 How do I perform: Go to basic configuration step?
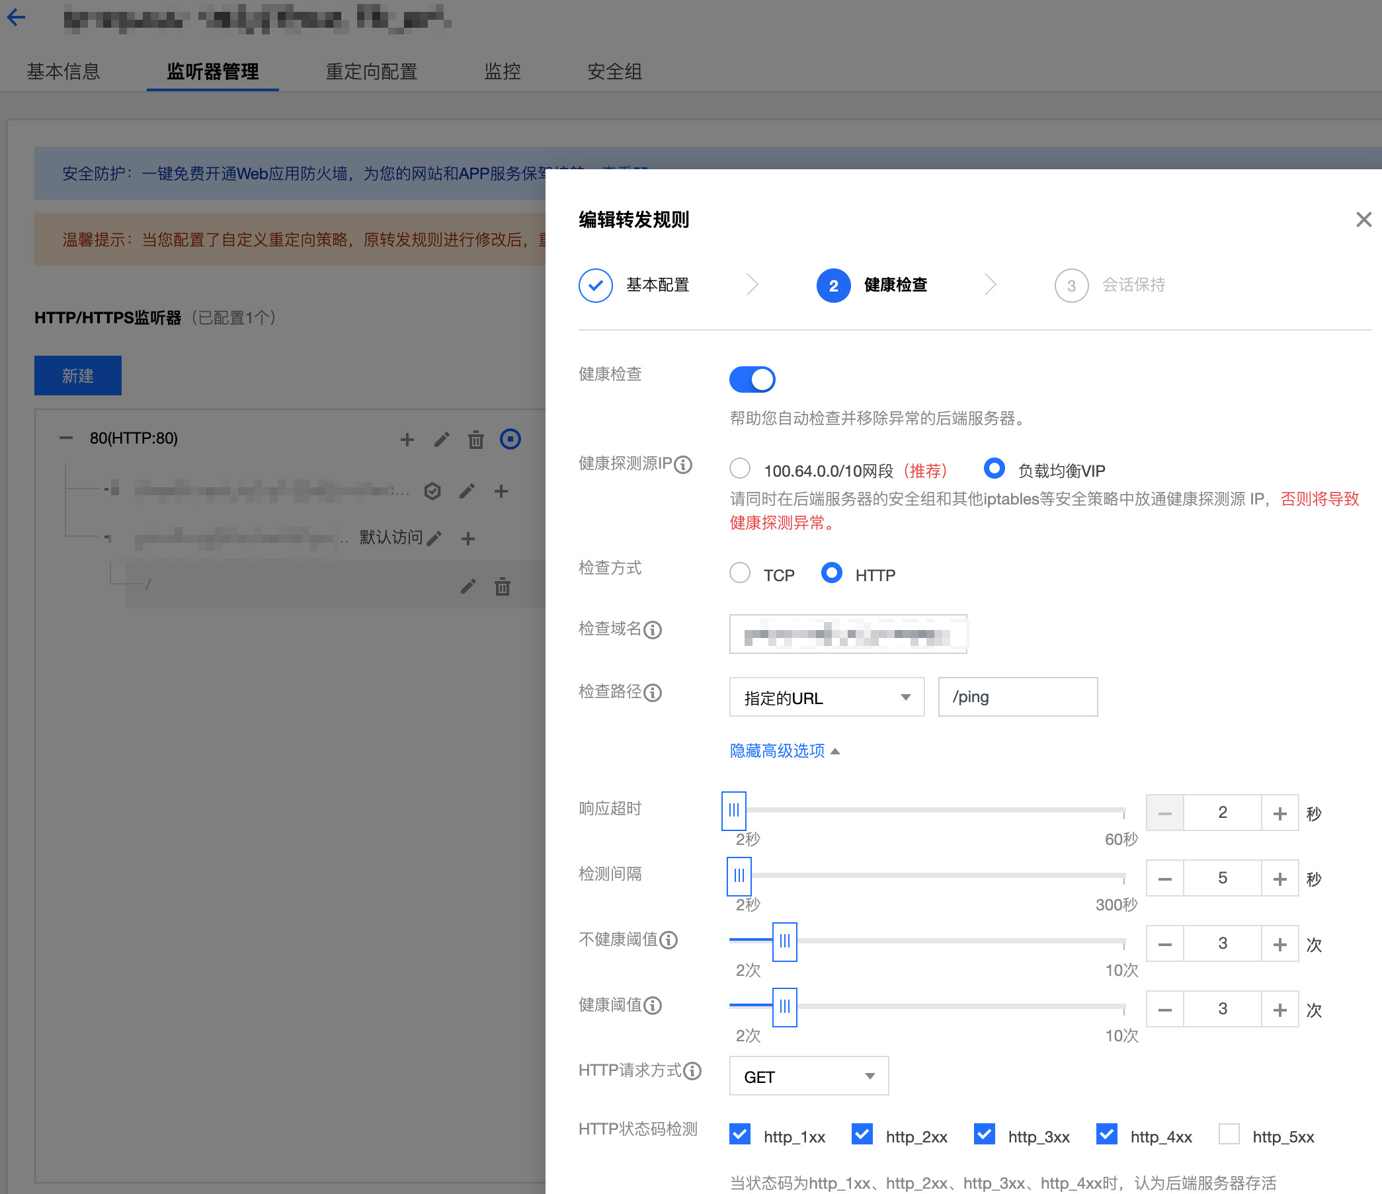[633, 286]
